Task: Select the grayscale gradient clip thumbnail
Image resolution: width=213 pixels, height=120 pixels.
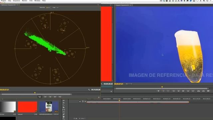Action: tap(8, 107)
